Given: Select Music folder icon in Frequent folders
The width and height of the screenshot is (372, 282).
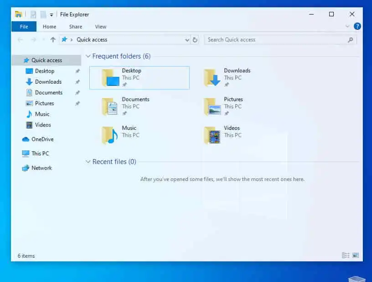Looking at the screenshot, I should coord(110,135).
